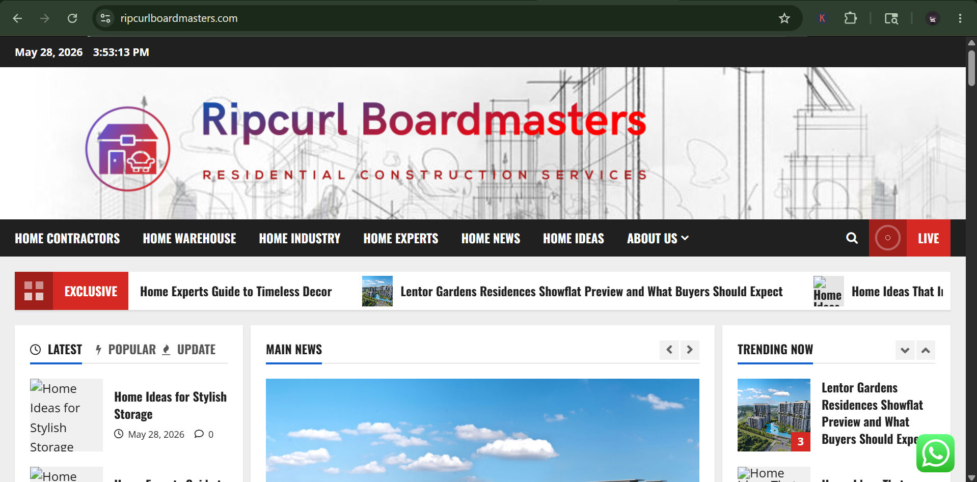Move Trending Now list up

point(926,350)
